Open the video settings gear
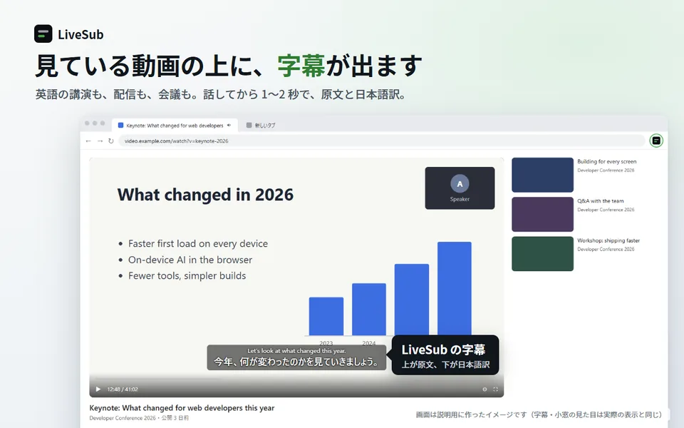Image resolution: width=684 pixels, height=428 pixels. click(484, 389)
